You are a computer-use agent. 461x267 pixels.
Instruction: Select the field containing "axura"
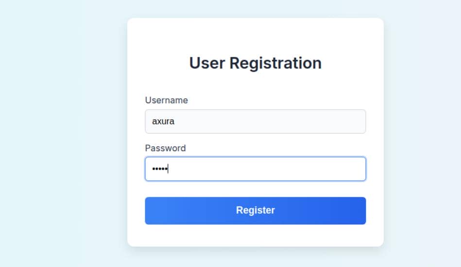tap(255, 121)
